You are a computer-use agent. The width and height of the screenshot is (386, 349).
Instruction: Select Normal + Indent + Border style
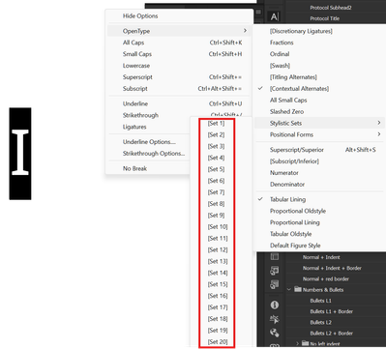click(x=332, y=268)
